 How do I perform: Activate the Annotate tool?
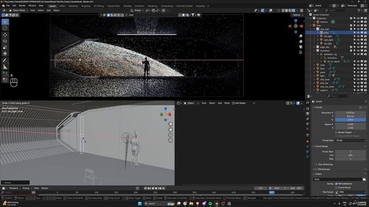point(5,60)
